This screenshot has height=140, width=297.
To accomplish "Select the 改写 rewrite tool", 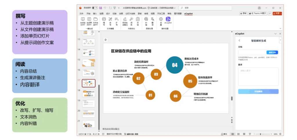I will (x=110, y=20).
